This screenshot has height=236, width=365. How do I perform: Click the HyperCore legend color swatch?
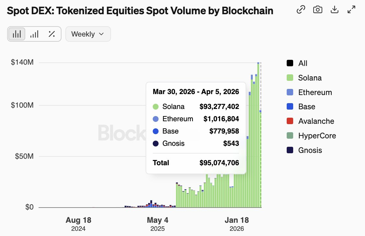click(290, 136)
